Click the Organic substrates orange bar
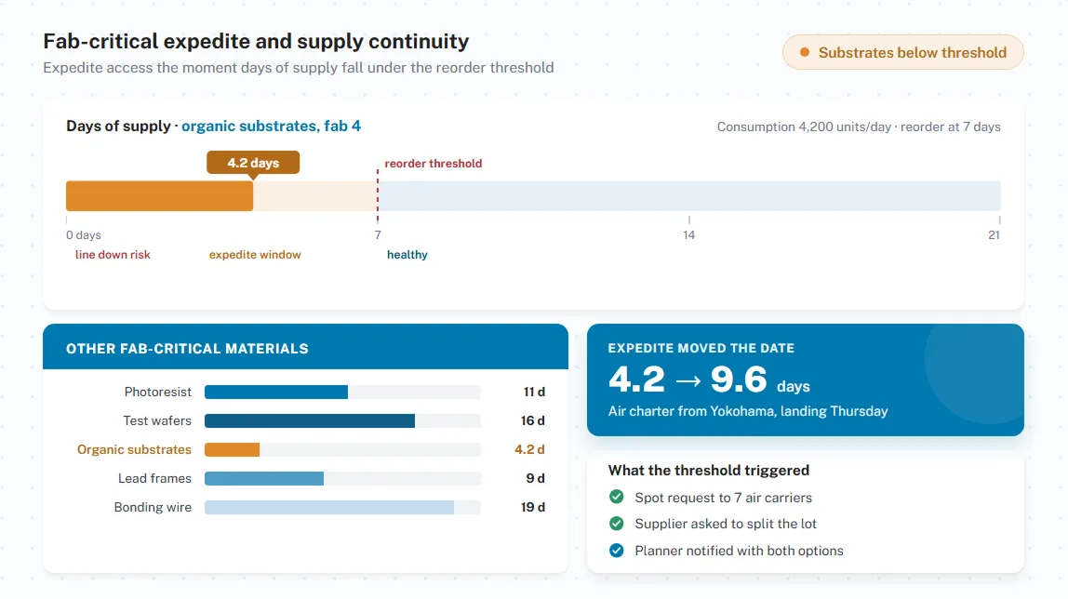 (233, 449)
